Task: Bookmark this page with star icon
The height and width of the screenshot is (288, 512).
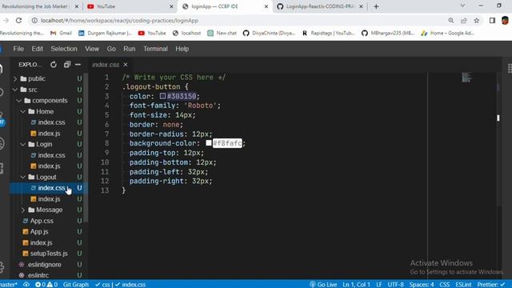Action: pos(477,20)
